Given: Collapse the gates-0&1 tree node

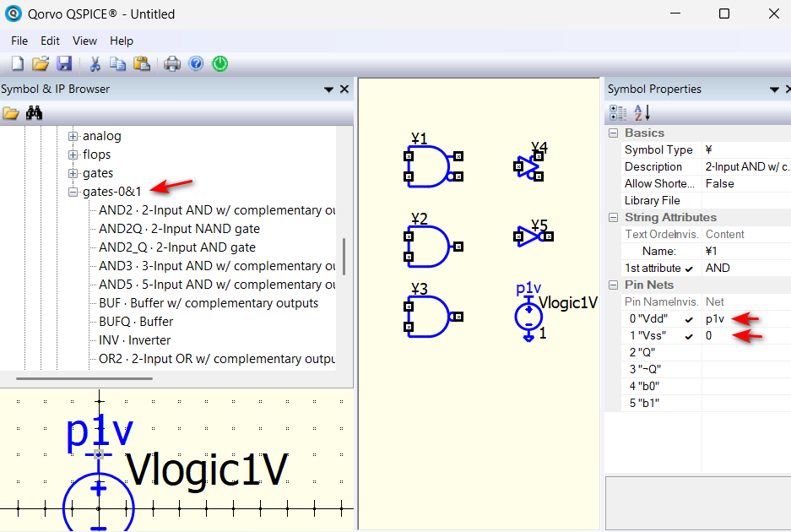Looking at the screenshot, I should [73, 192].
